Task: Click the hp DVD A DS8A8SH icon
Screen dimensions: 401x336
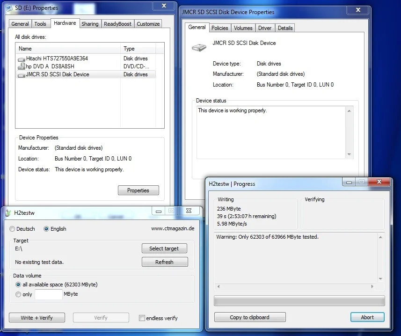Action: point(22,66)
